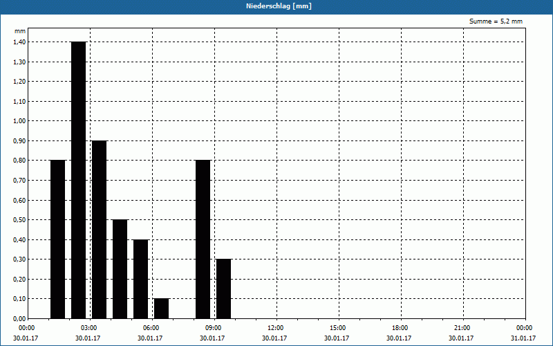Click the 15:00 time axis label

[x=337, y=328]
